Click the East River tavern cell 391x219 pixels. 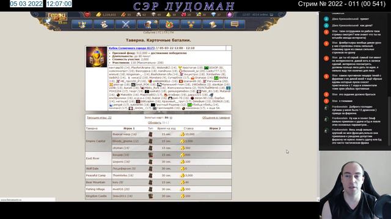(x=98, y=158)
